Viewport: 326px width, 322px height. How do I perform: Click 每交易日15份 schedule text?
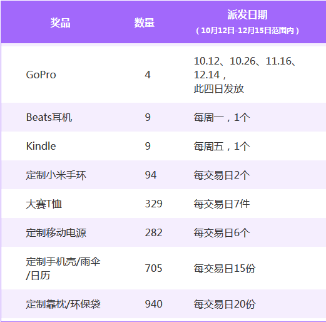click(x=225, y=269)
